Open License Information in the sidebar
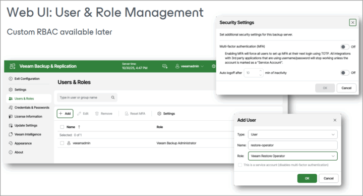 pos(26,117)
